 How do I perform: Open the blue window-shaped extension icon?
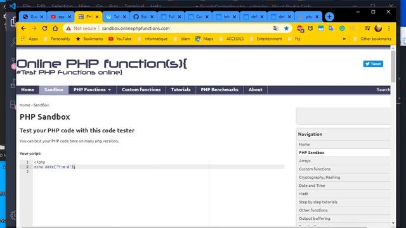click(x=321, y=28)
